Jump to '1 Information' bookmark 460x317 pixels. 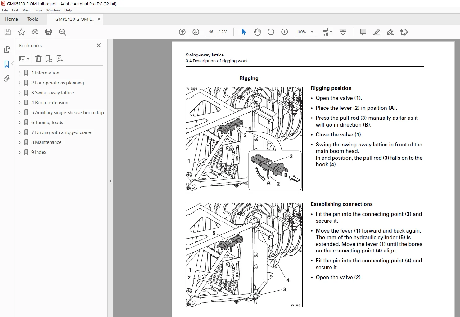(45, 73)
